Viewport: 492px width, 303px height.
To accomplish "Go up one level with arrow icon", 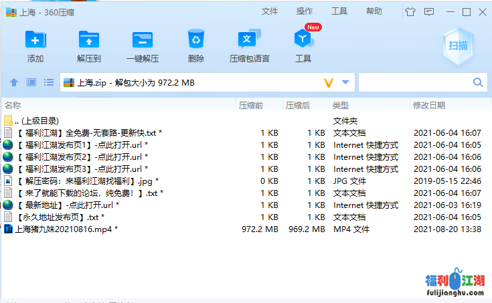I will point(14,82).
